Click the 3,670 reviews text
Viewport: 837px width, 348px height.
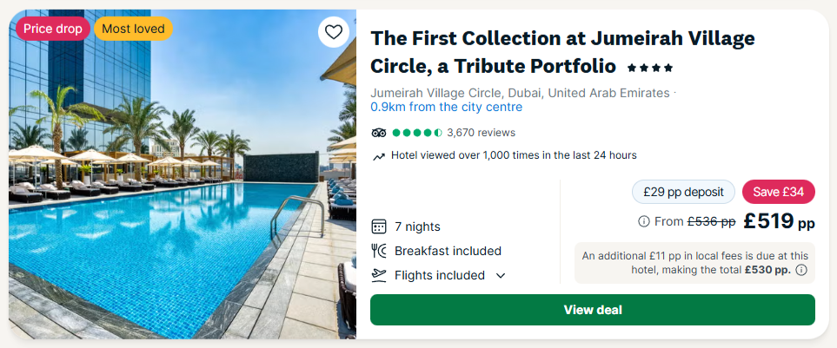(481, 133)
